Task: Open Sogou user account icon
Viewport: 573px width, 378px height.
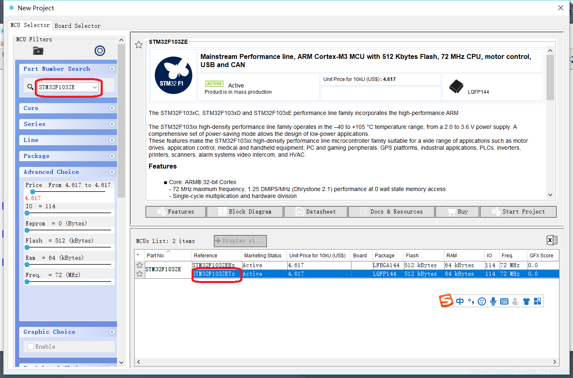Action: point(515,301)
